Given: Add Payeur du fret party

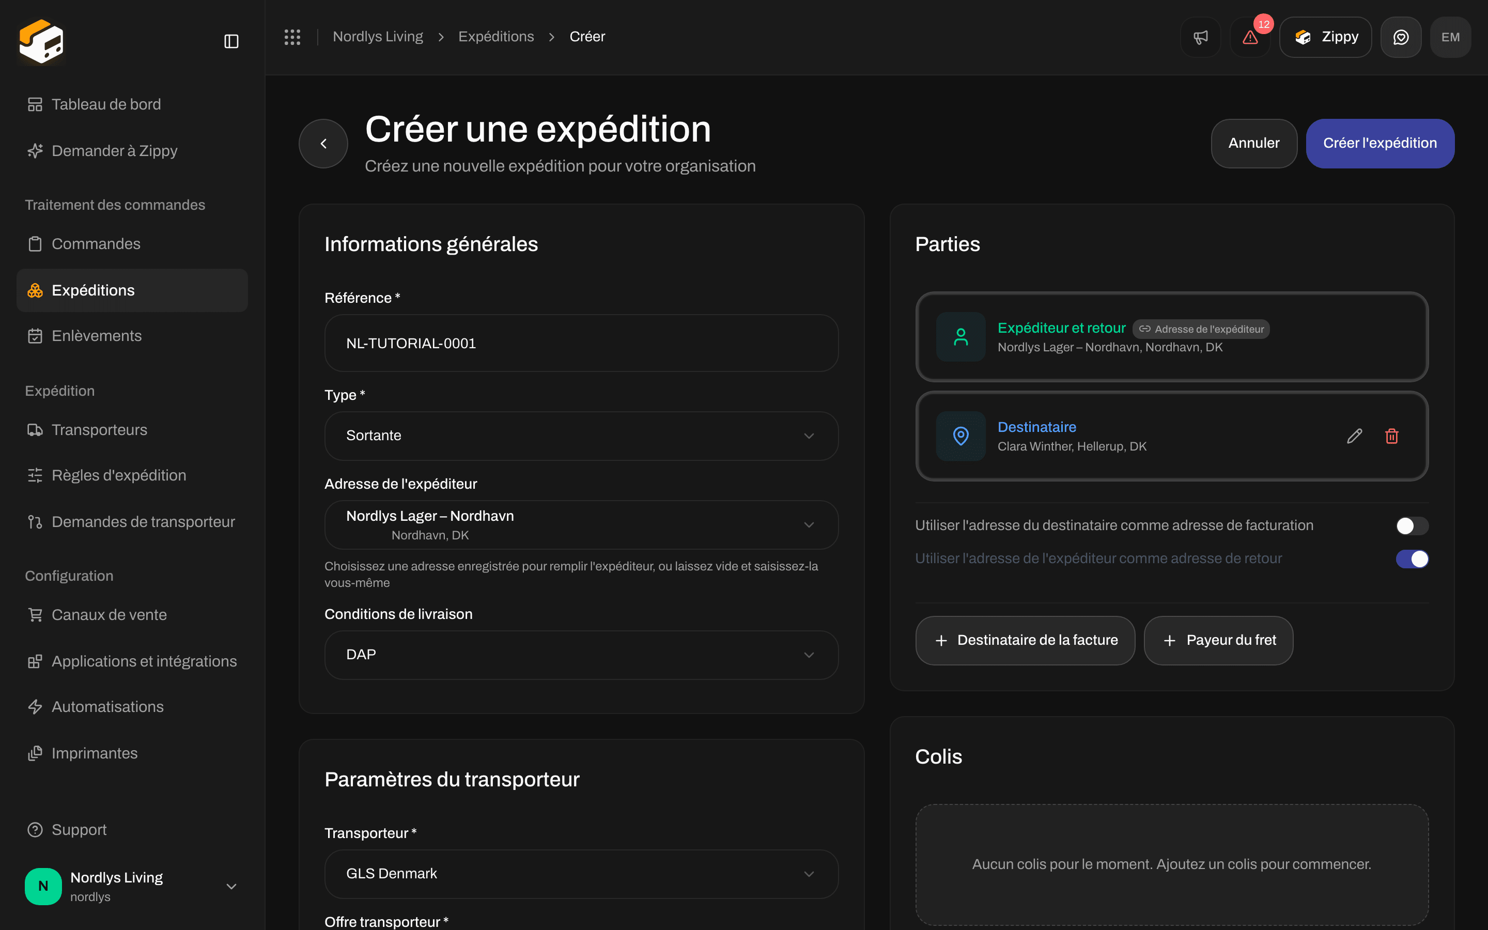Looking at the screenshot, I should pyautogui.click(x=1218, y=640).
